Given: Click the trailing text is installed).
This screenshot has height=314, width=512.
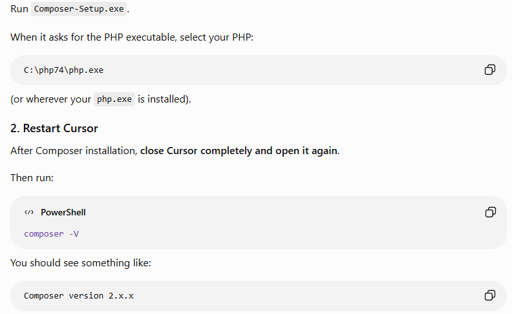Looking at the screenshot, I should click(164, 99).
